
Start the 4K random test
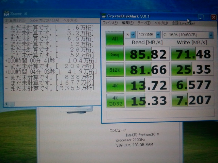coord(115,85)
